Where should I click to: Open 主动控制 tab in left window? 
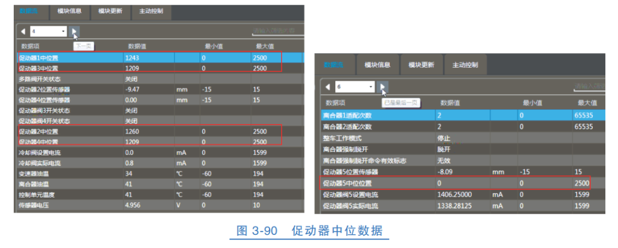click(151, 12)
